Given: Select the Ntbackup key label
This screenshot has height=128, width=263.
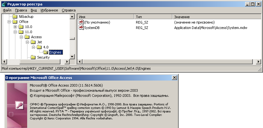Looking at the screenshot, I should pyautogui.click(x=26, y=17).
